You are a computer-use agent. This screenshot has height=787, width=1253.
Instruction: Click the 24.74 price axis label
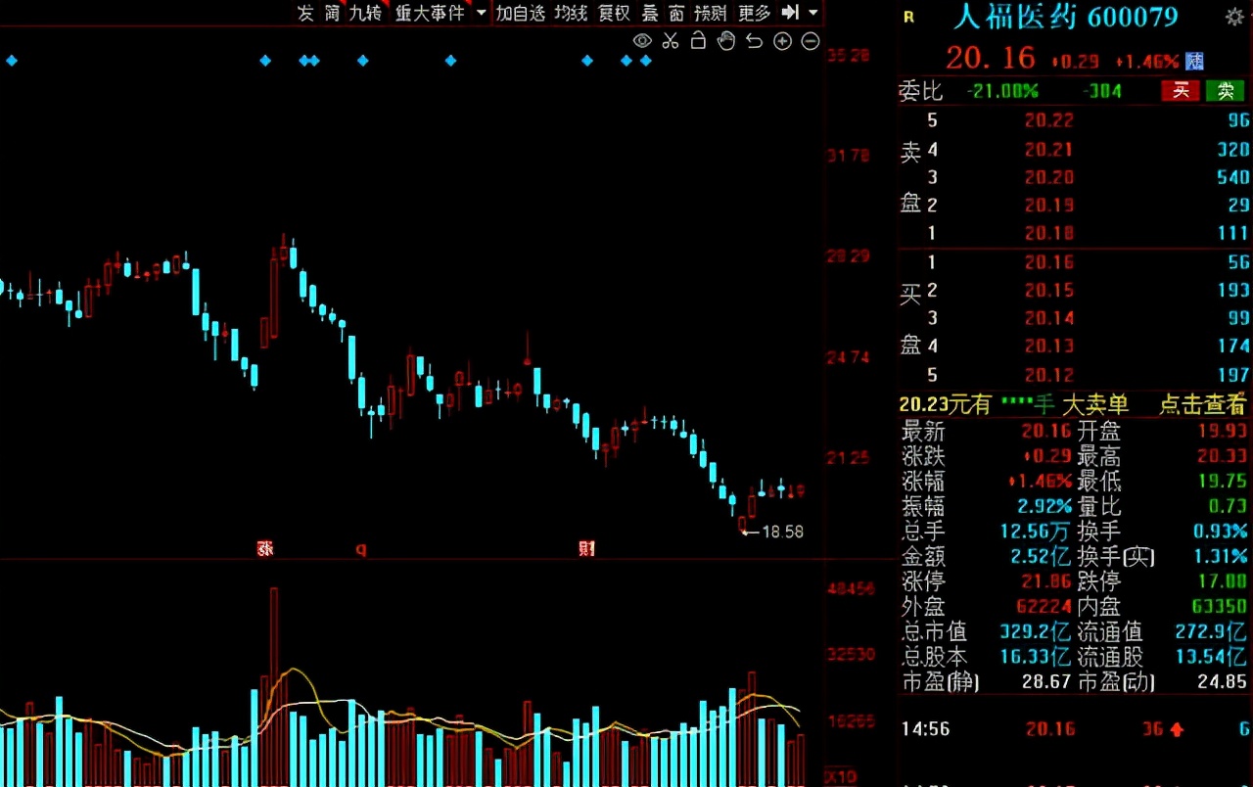849,357
